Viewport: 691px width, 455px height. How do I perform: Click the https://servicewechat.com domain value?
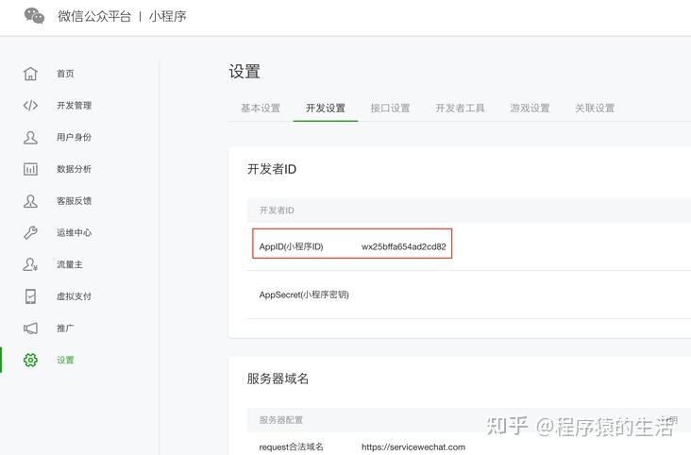point(413,447)
